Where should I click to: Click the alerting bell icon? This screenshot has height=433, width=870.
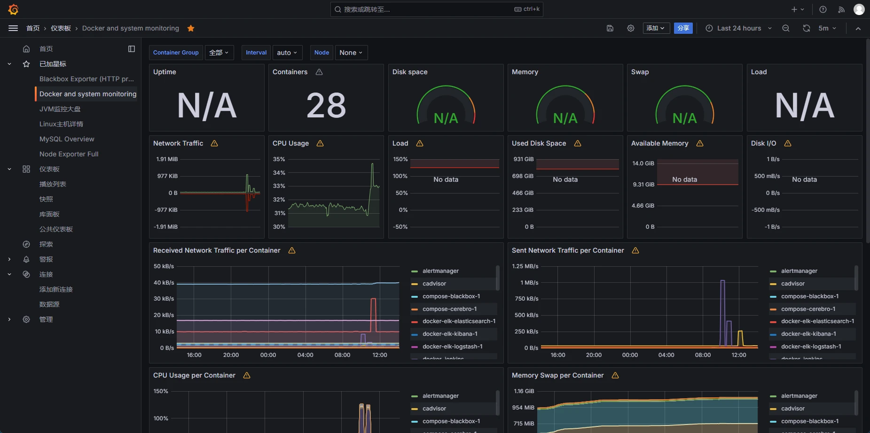coord(26,259)
